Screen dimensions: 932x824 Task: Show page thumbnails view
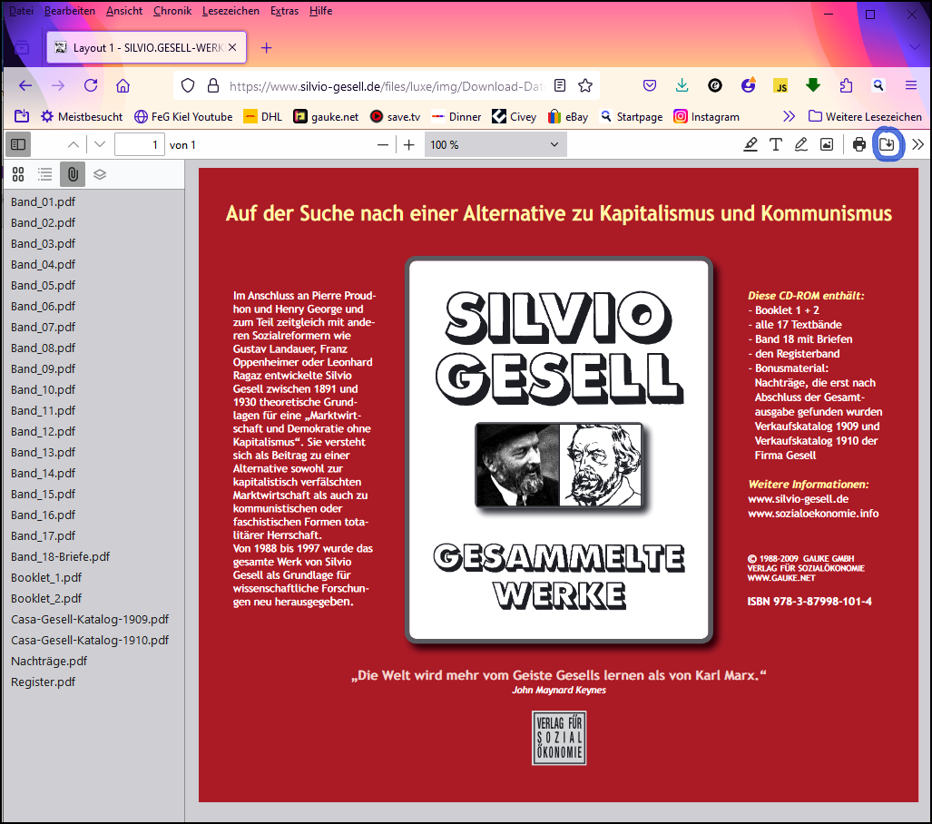[18, 174]
